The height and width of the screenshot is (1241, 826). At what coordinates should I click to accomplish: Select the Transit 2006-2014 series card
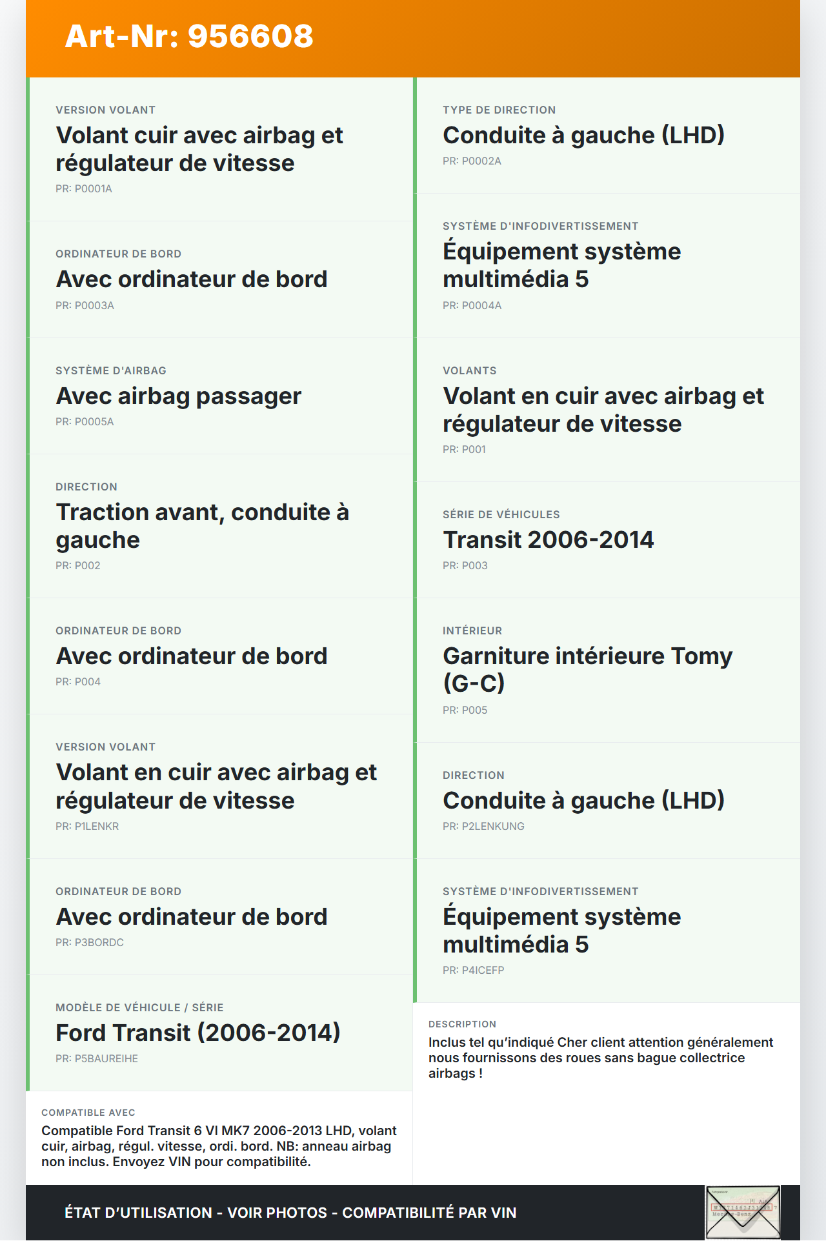point(607,540)
